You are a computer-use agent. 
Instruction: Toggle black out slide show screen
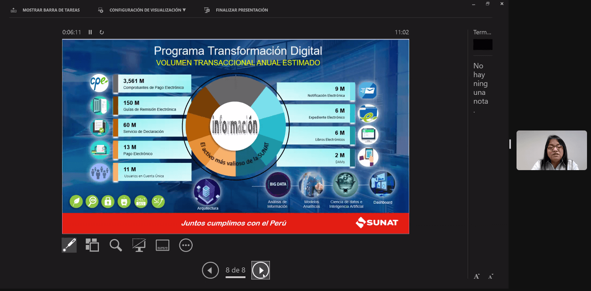(x=139, y=245)
